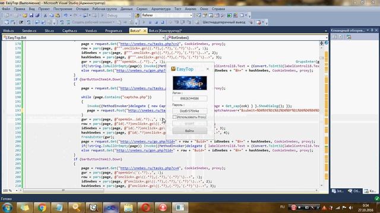Open the 100 % zoom dropdown
Image resolution: width=380 pixels, height=213 pixels.
click(x=17, y=191)
